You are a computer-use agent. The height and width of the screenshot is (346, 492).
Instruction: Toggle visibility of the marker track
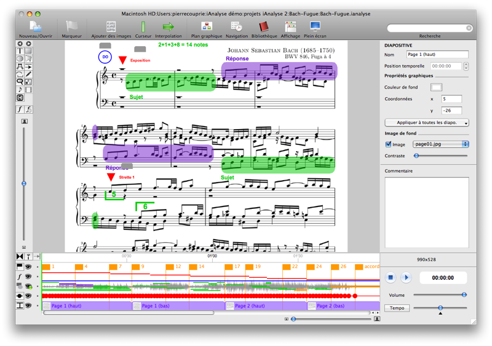pyautogui.click(x=28, y=267)
